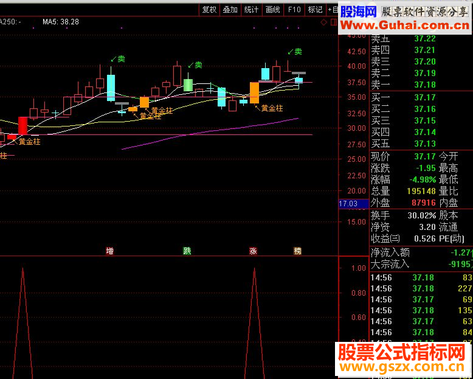Click the 涨幅 value -4.98%

click(423, 179)
